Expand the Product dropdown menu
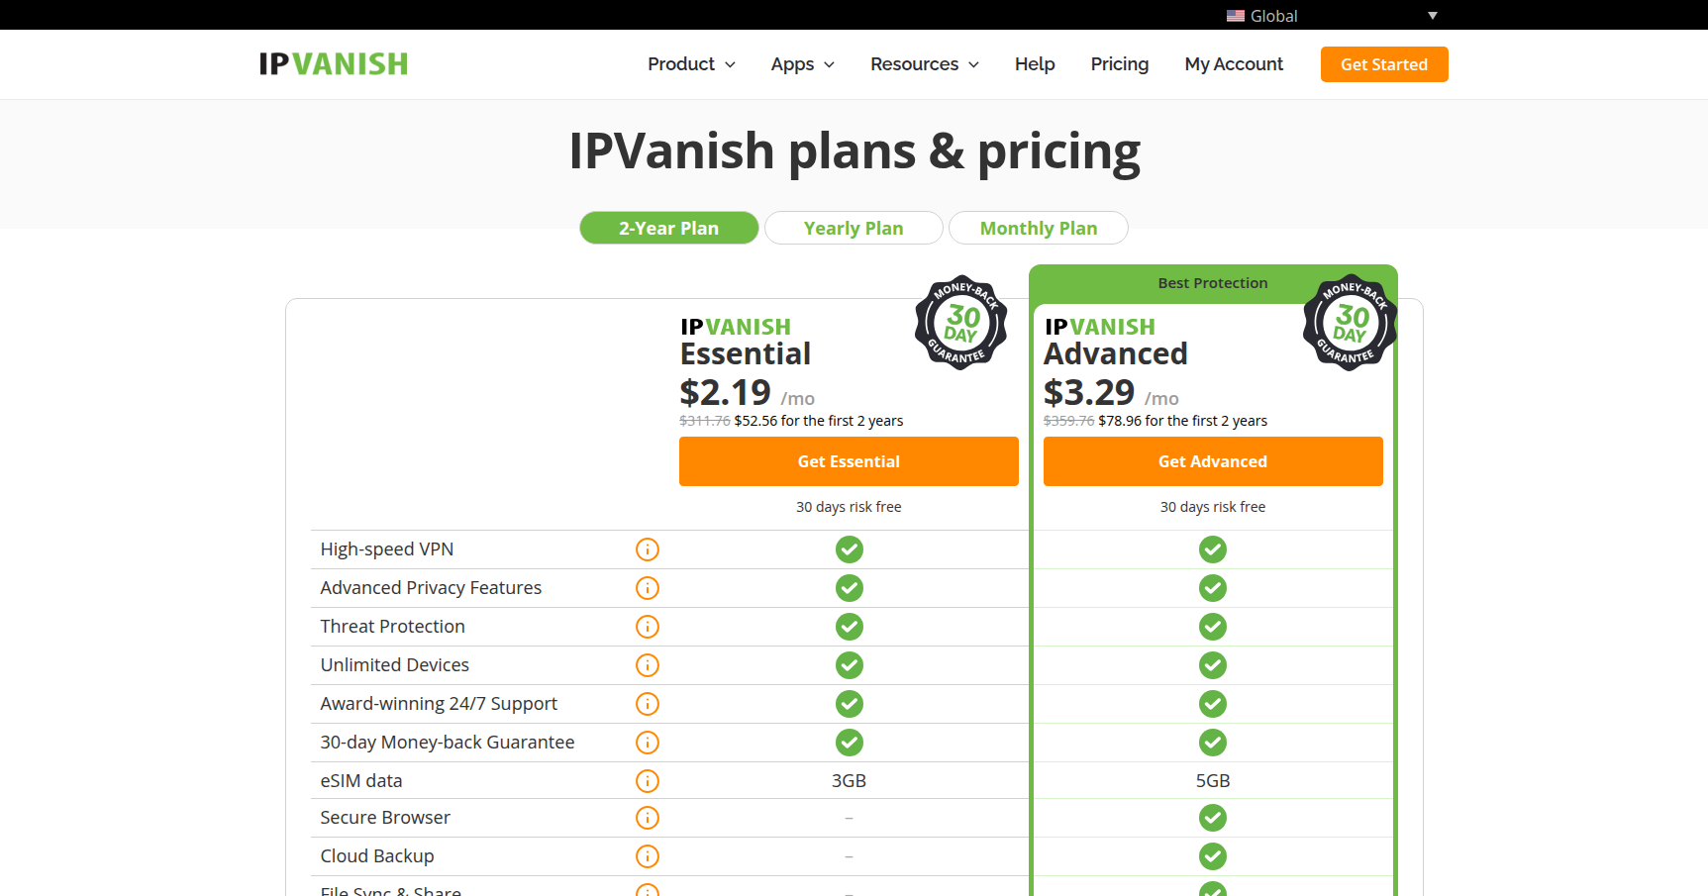1708x896 pixels. [691, 64]
